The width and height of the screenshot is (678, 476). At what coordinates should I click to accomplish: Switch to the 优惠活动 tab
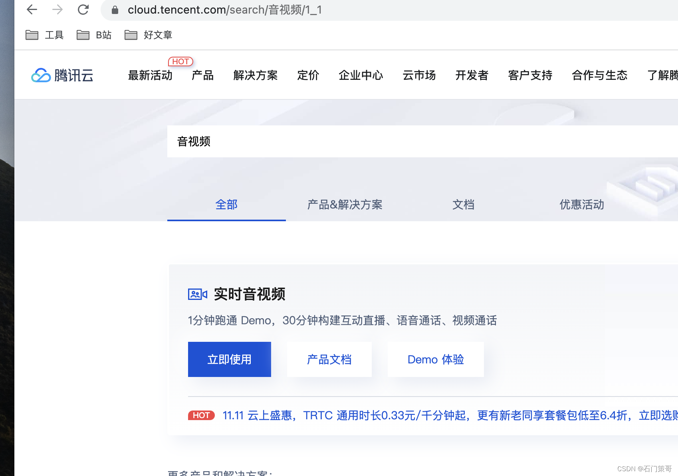coord(581,205)
